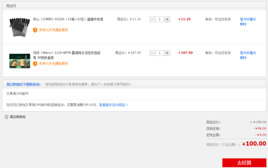
Task: Click 清空购物车 clear cart link
Action: 17,117
